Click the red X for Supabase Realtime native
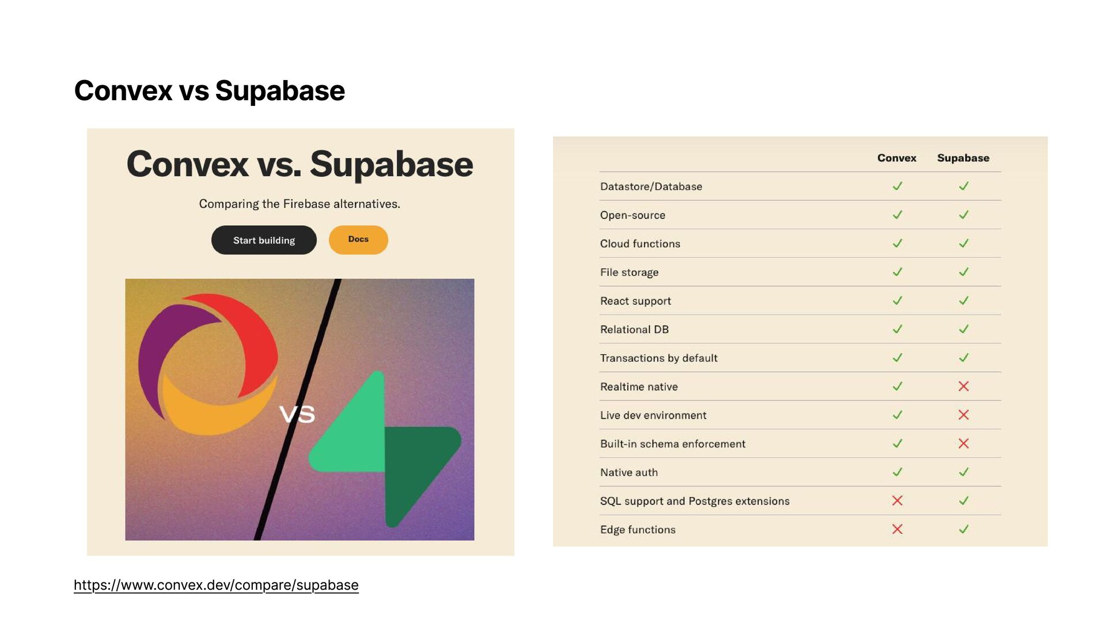Image resolution: width=1106 pixels, height=622 pixels. click(963, 386)
